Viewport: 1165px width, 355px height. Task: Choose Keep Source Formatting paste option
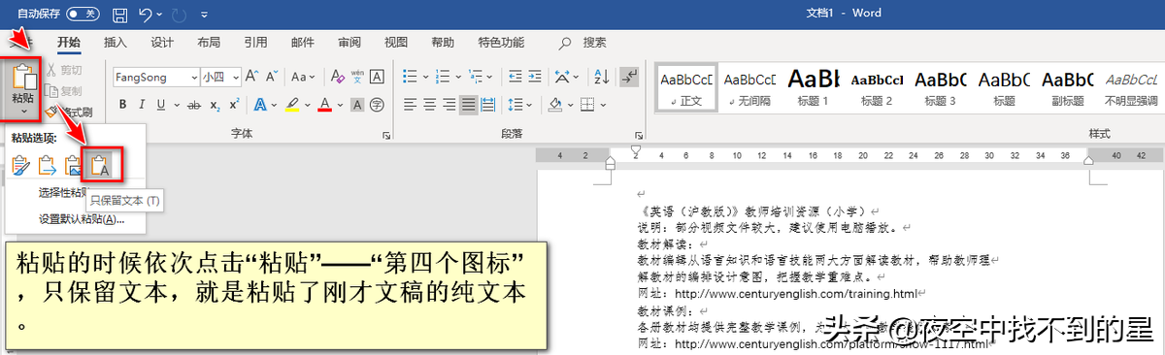pyautogui.click(x=21, y=166)
